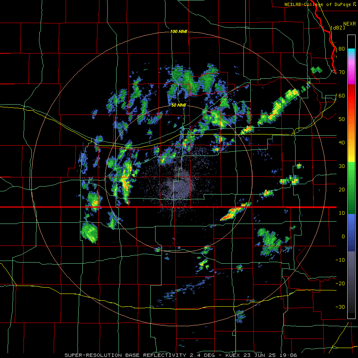
Task: Click the Super-Resolution Base Reflectivity caption
Action: pos(181,355)
